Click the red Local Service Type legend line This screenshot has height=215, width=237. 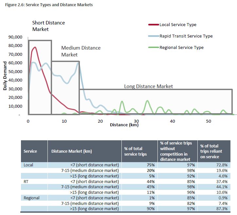[x=154, y=25]
